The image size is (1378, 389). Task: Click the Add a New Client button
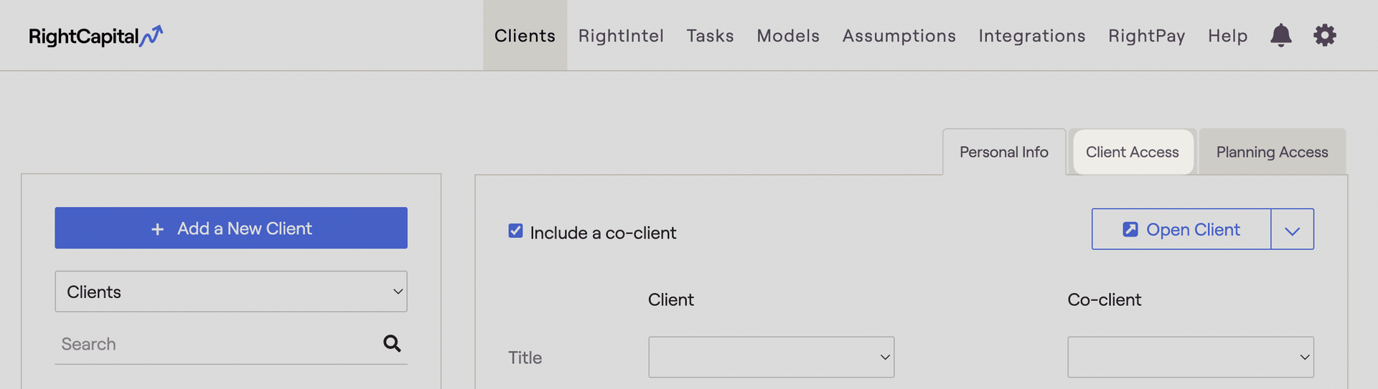[231, 228]
